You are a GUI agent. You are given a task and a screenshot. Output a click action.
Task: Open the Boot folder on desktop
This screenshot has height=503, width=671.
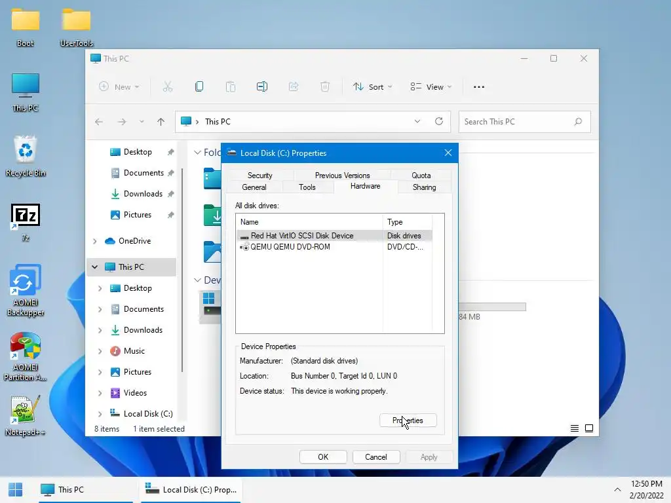coord(26,28)
